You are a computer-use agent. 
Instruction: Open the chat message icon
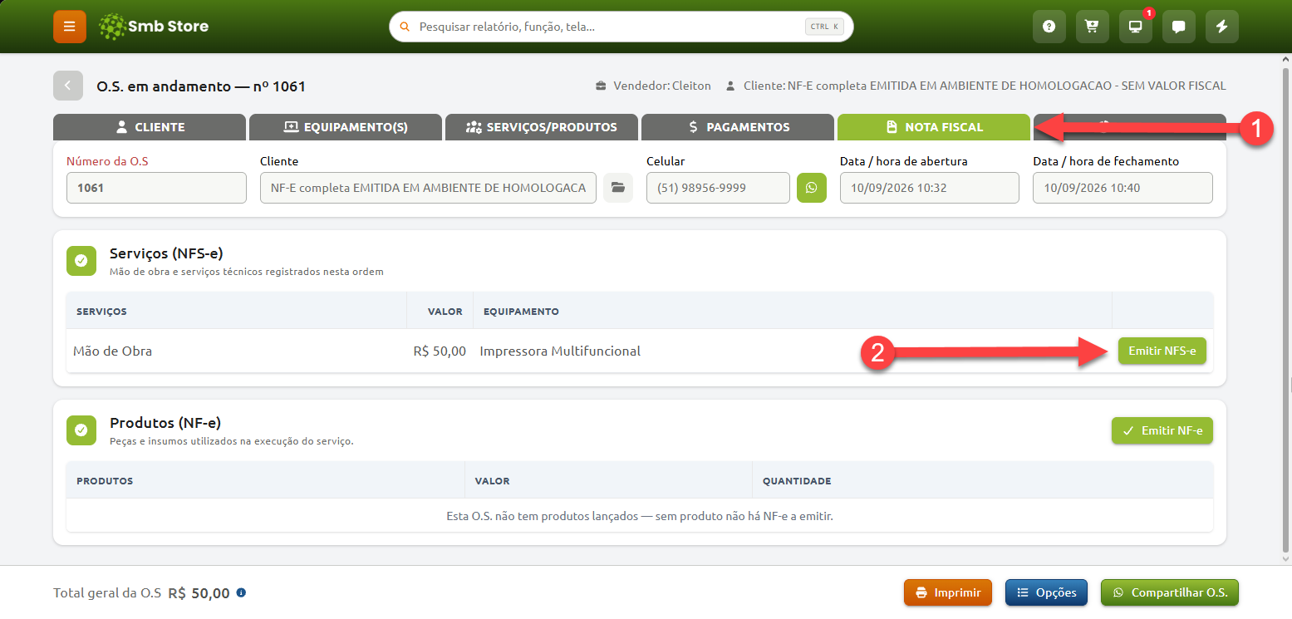point(1179,27)
